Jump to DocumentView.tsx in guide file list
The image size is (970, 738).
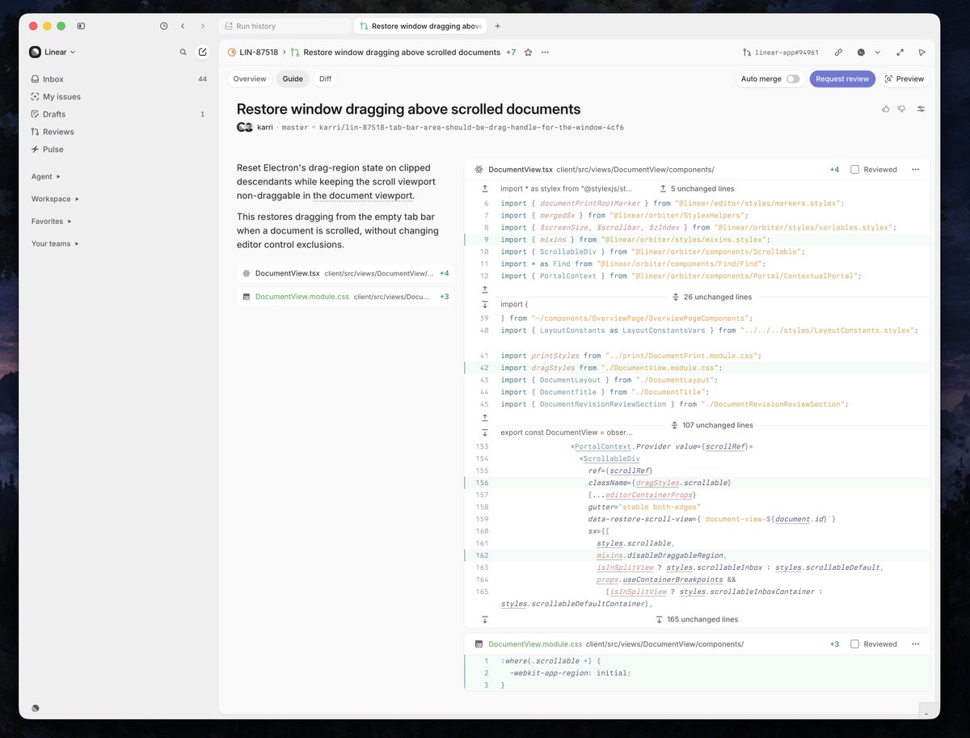(x=345, y=273)
